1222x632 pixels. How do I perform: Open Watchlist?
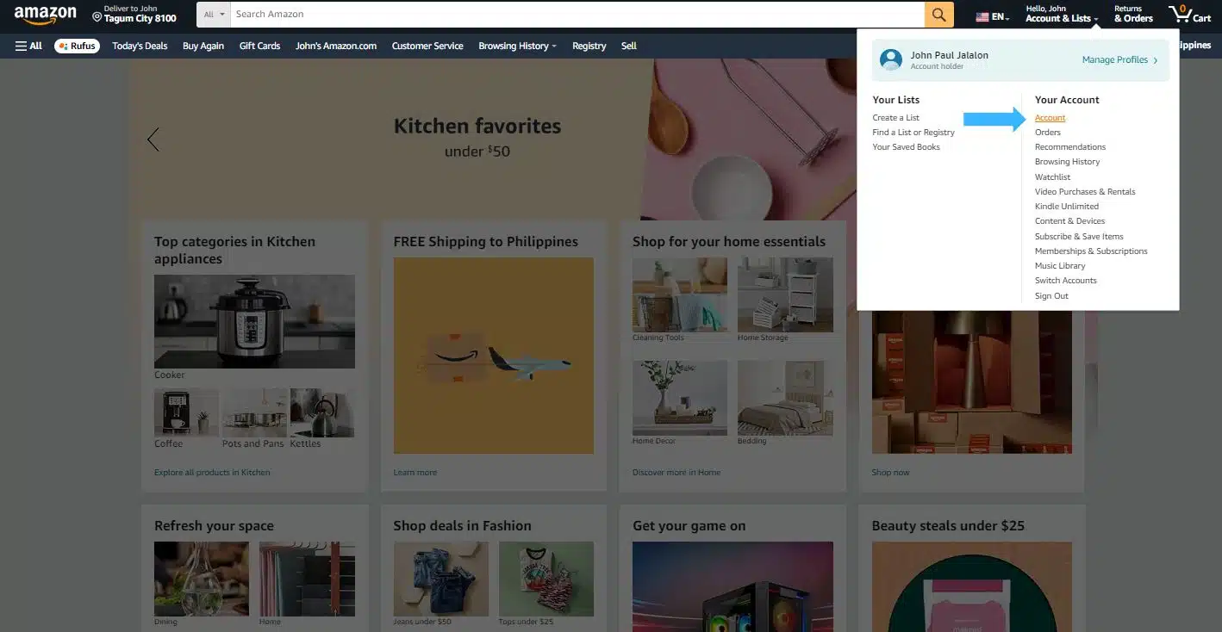pos(1052,177)
